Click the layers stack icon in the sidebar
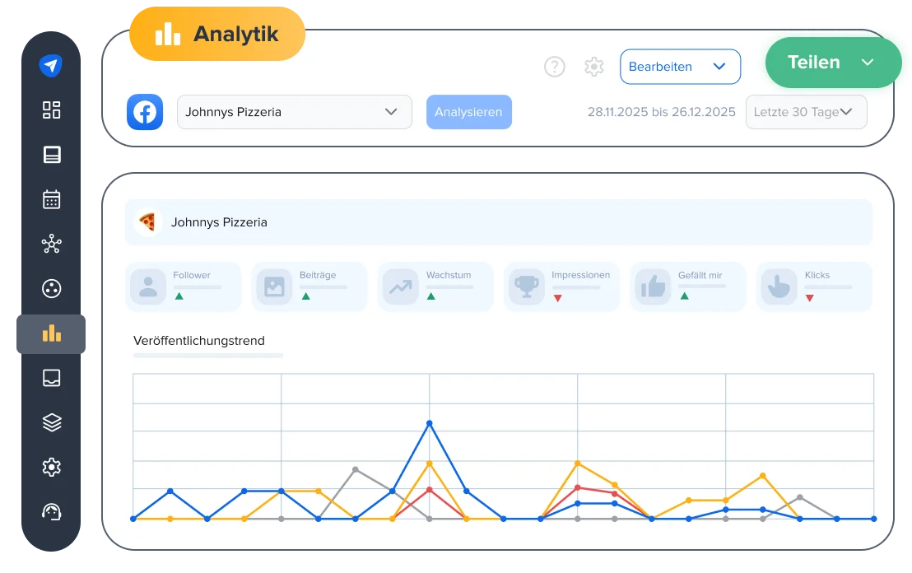 51,422
